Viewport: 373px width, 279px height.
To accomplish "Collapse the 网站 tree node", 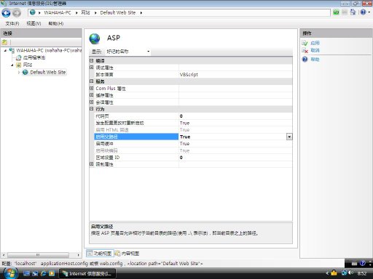I will [x=12, y=65].
